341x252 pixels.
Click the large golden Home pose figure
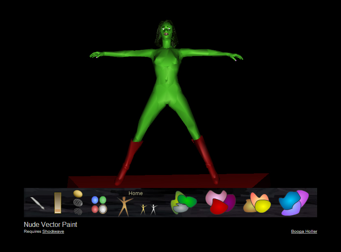tap(124, 206)
